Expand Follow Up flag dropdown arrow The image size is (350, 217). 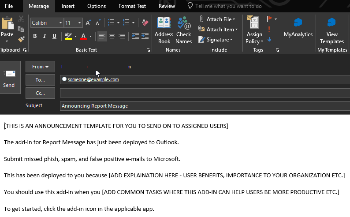pos(276,19)
